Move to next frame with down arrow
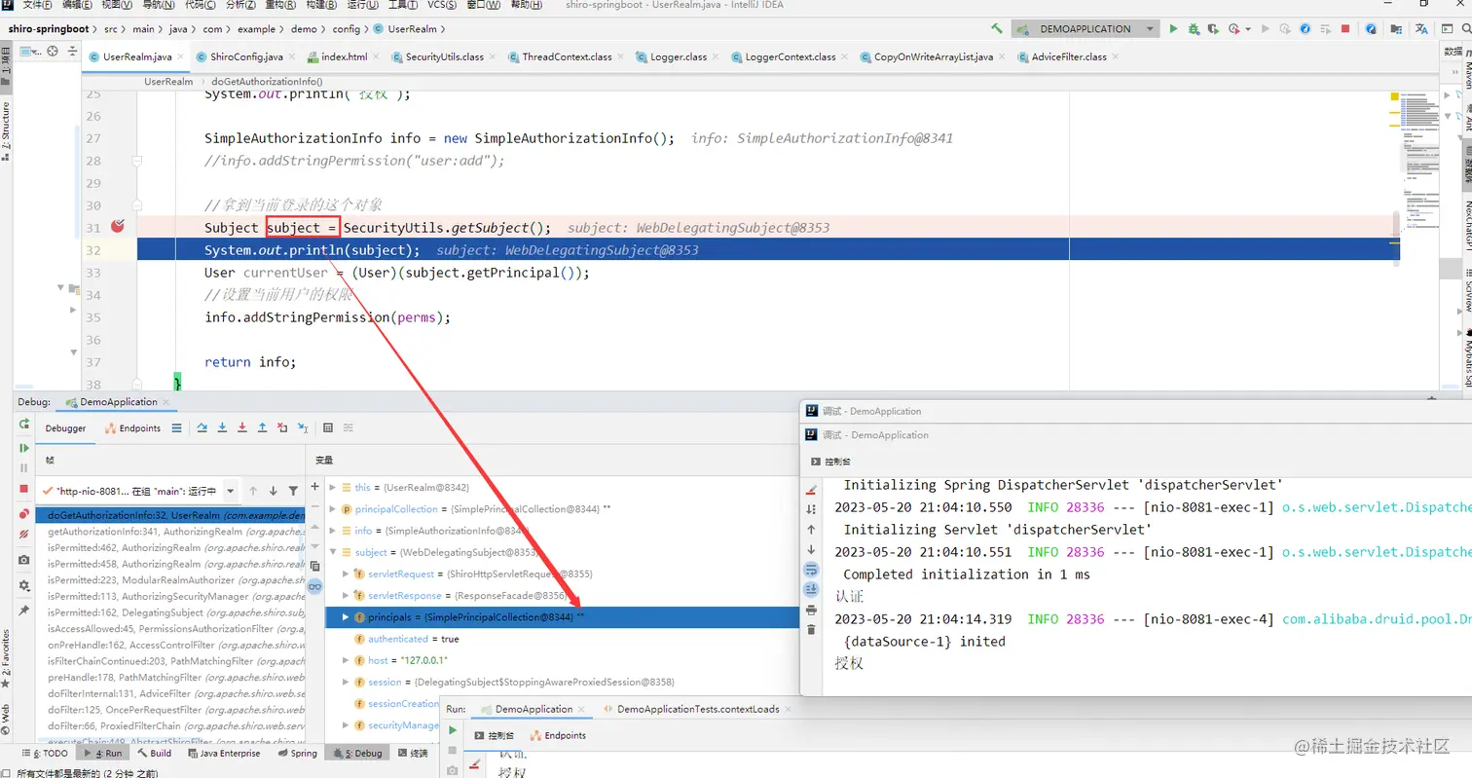This screenshot has height=778, width=1472. (x=273, y=491)
